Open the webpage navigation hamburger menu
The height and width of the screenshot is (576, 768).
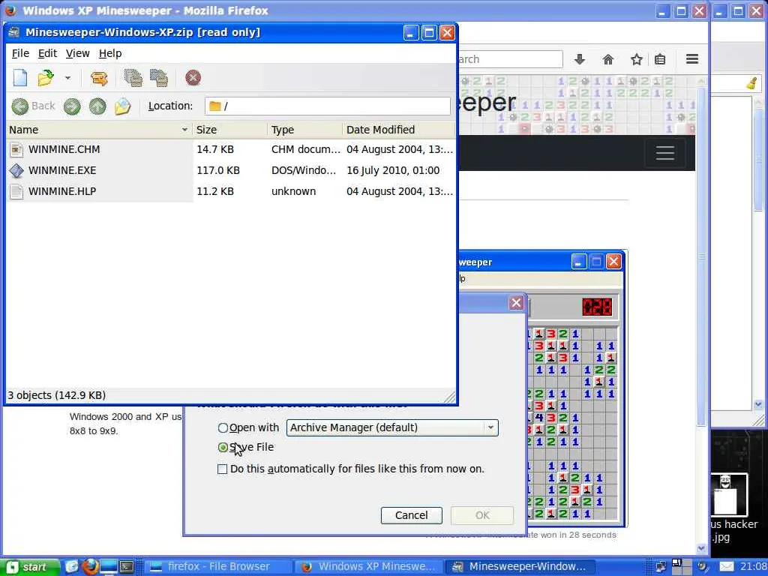click(x=664, y=153)
